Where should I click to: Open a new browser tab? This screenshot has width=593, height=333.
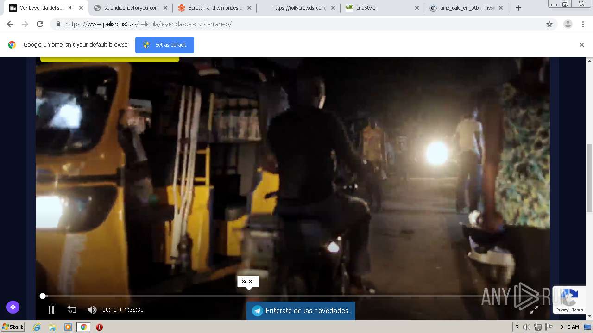[x=518, y=8]
